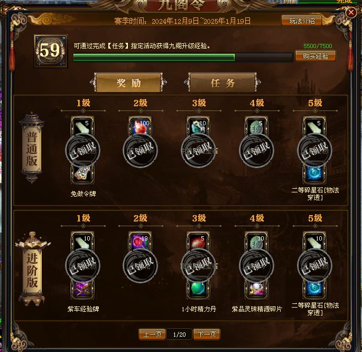This screenshot has width=362, height=352.
Task: Open the 玩法介绍 gameplay guide
Action: tap(302, 21)
